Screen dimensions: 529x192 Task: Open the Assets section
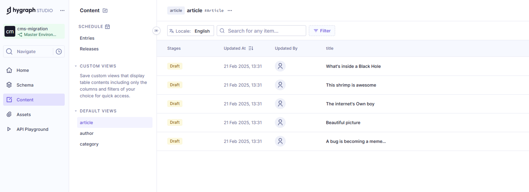click(34, 115)
